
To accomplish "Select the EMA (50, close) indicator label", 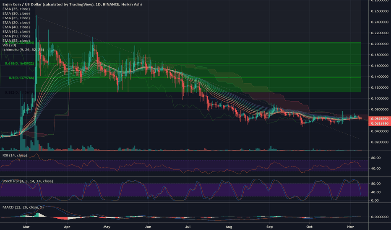I will coord(16,36).
